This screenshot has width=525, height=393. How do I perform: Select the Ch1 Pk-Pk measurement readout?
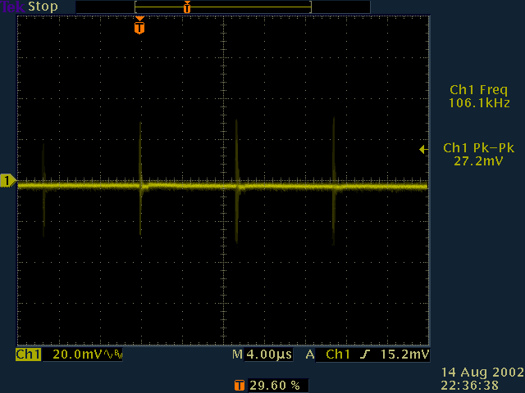tap(477, 155)
